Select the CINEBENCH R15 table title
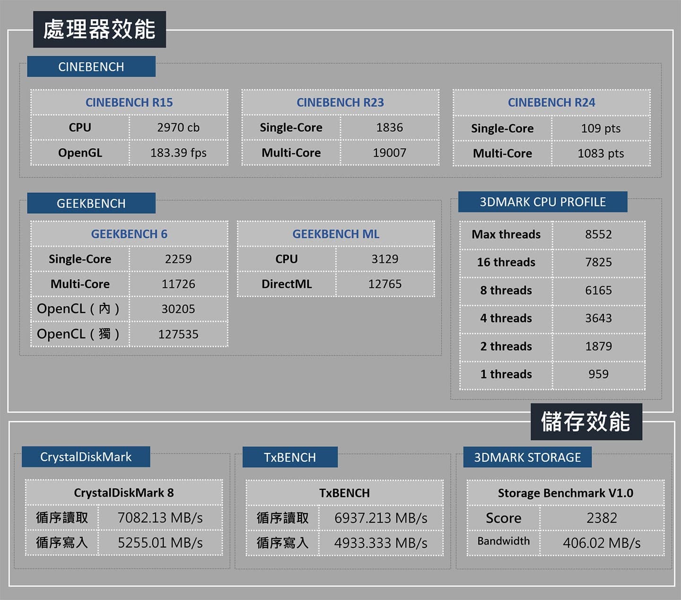The image size is (681, 600). tap(129, 102)
